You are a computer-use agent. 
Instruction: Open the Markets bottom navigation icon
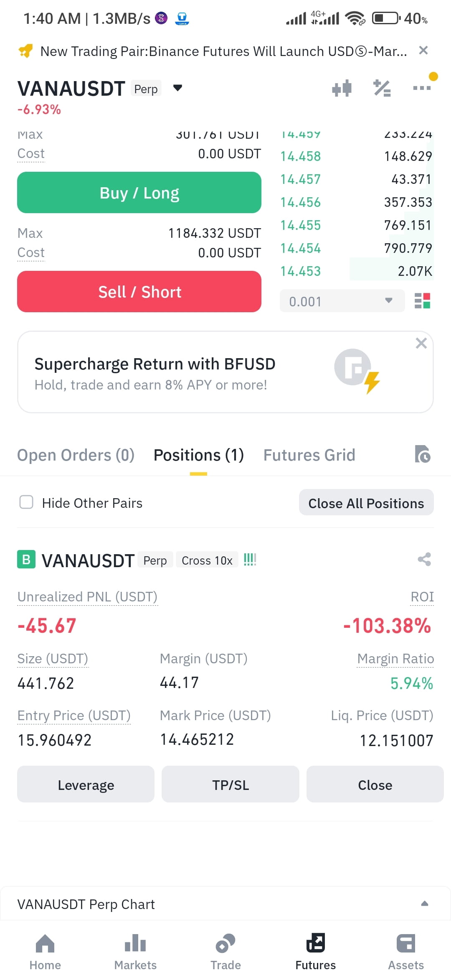[135, 944]
